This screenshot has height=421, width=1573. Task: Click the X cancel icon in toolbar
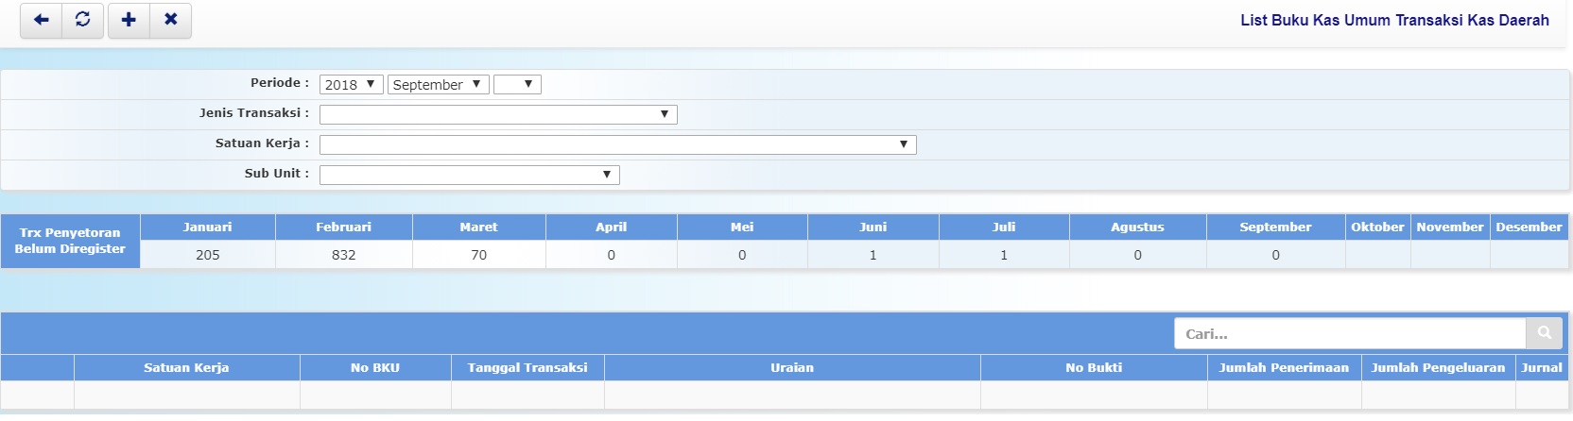171,20
